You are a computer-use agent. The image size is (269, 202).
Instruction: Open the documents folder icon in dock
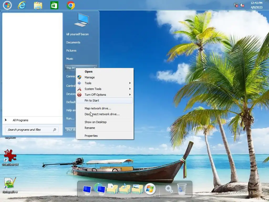click(112, 189)
